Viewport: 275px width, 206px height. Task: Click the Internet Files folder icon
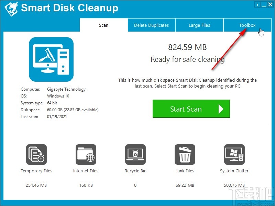(86, 154)
